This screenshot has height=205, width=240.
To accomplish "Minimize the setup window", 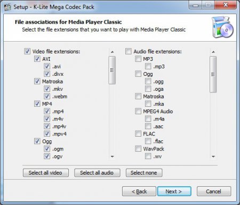I will coord(195,5).
